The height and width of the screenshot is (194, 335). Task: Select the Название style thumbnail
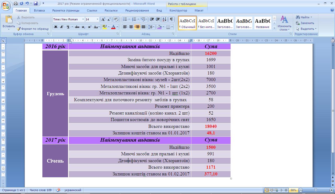[263, 23]
